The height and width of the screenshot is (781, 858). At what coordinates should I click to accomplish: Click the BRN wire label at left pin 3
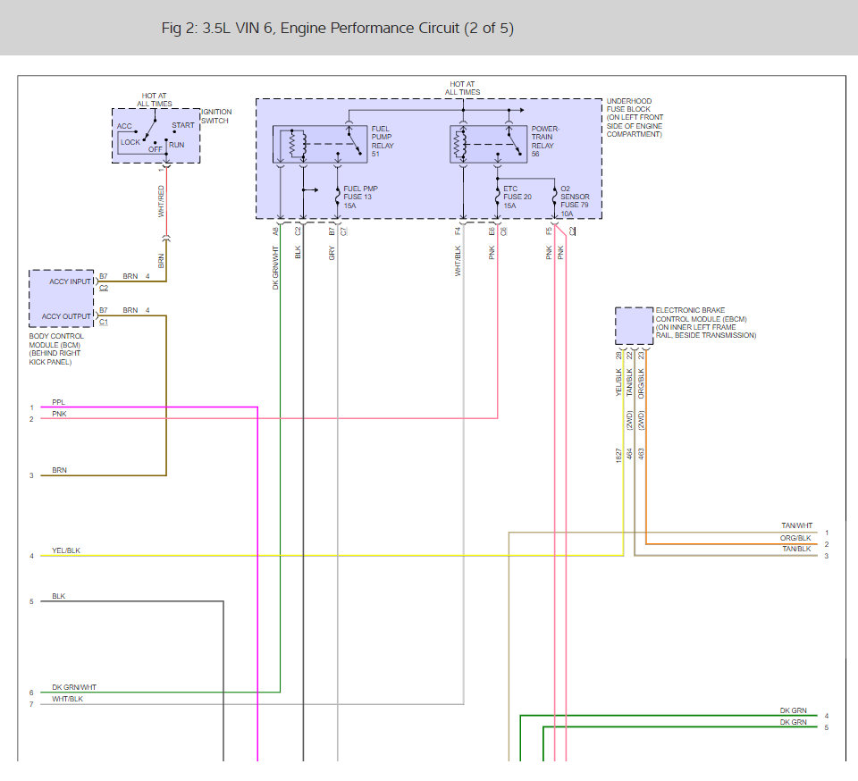59,470
